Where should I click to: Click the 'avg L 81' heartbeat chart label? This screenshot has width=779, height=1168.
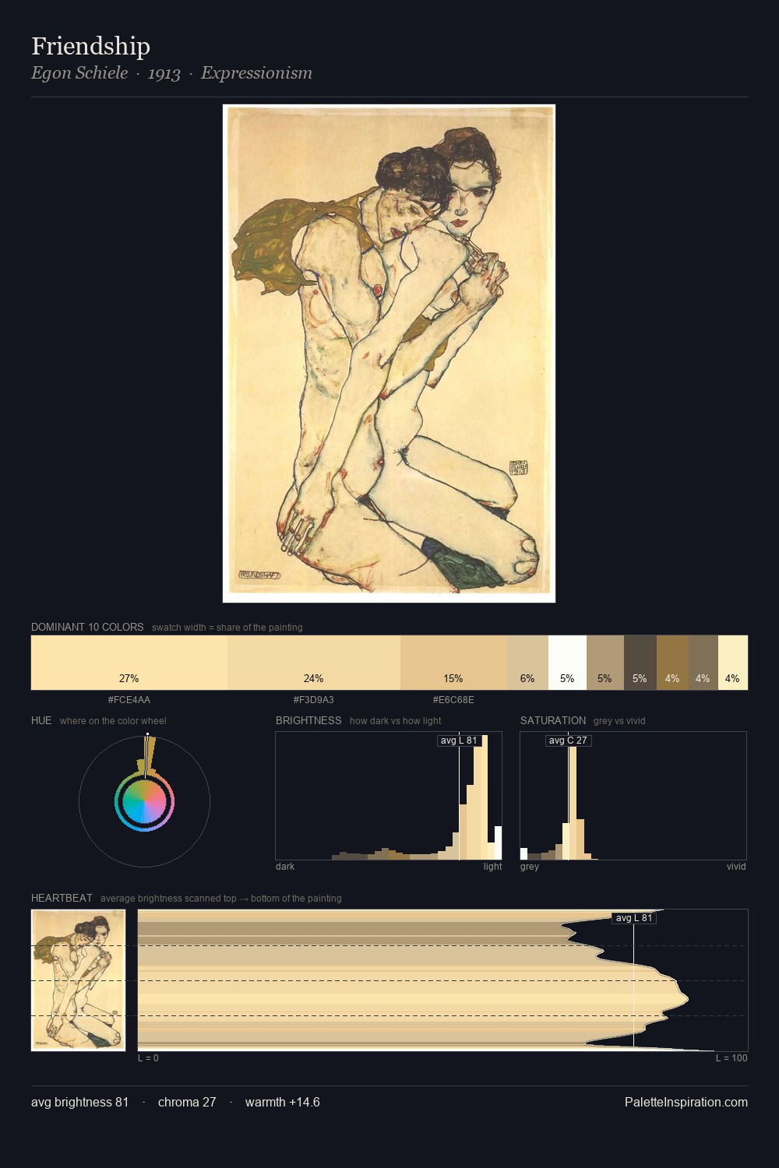[x=634, y=918]
